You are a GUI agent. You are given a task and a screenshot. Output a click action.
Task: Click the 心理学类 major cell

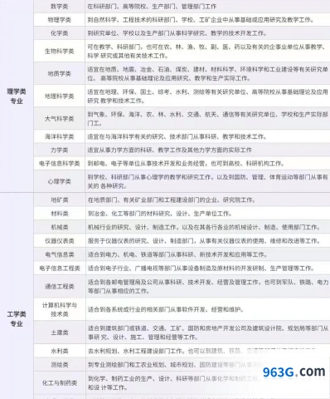tap(60, 181)
